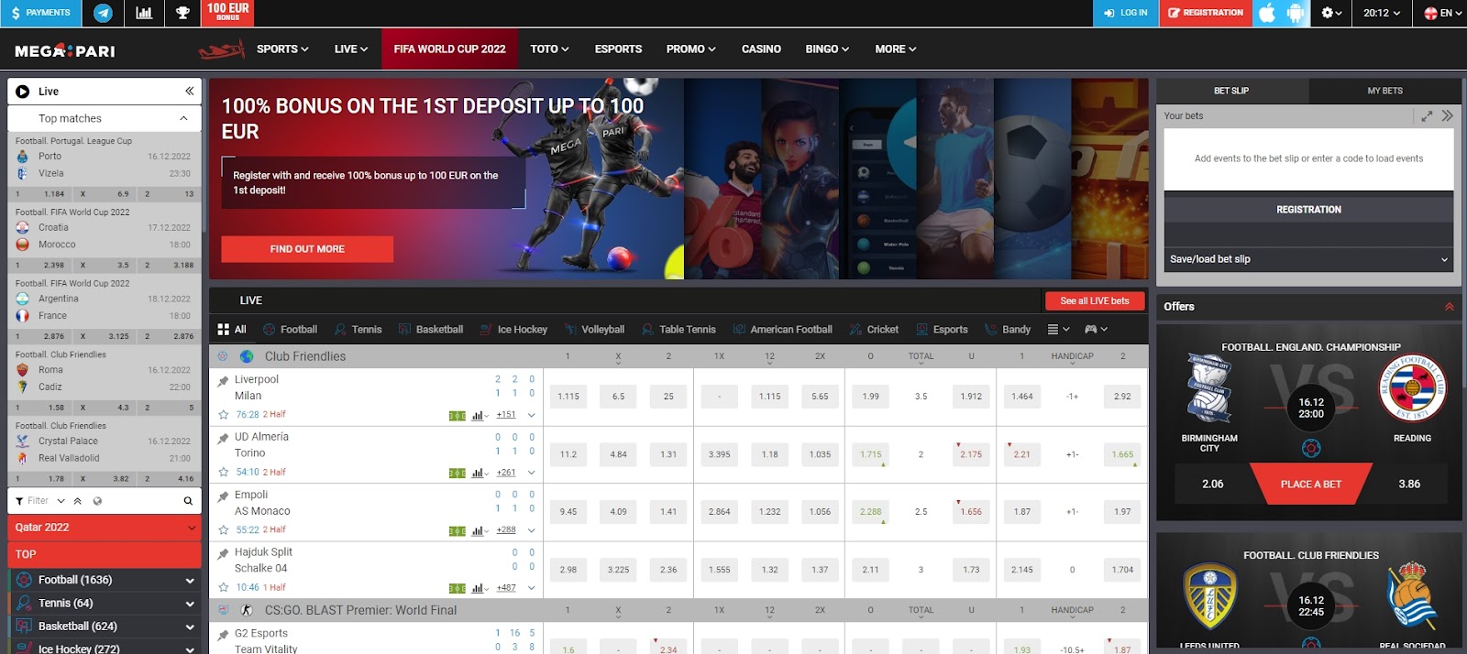
Task: Open the statistics bar chart icon in top bar
Action: coord(144,13)
